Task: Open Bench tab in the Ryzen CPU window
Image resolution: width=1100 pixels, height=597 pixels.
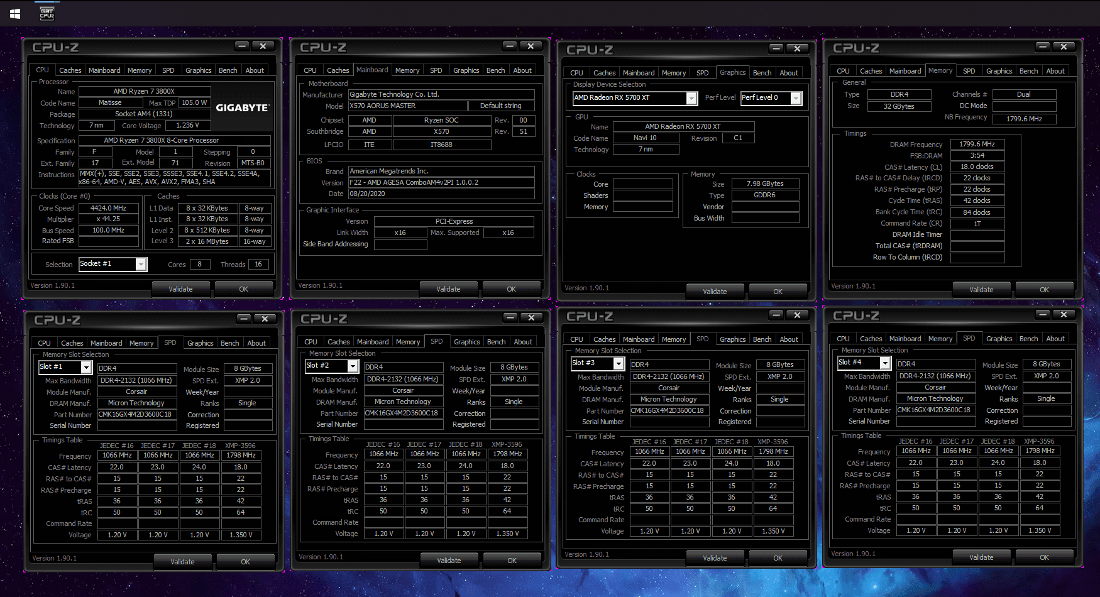Action: 228,70
